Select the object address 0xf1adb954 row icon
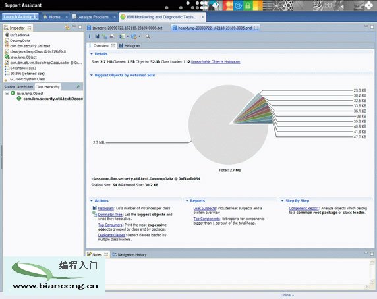This screenshot has width=377, height=299. click(7, 35)
